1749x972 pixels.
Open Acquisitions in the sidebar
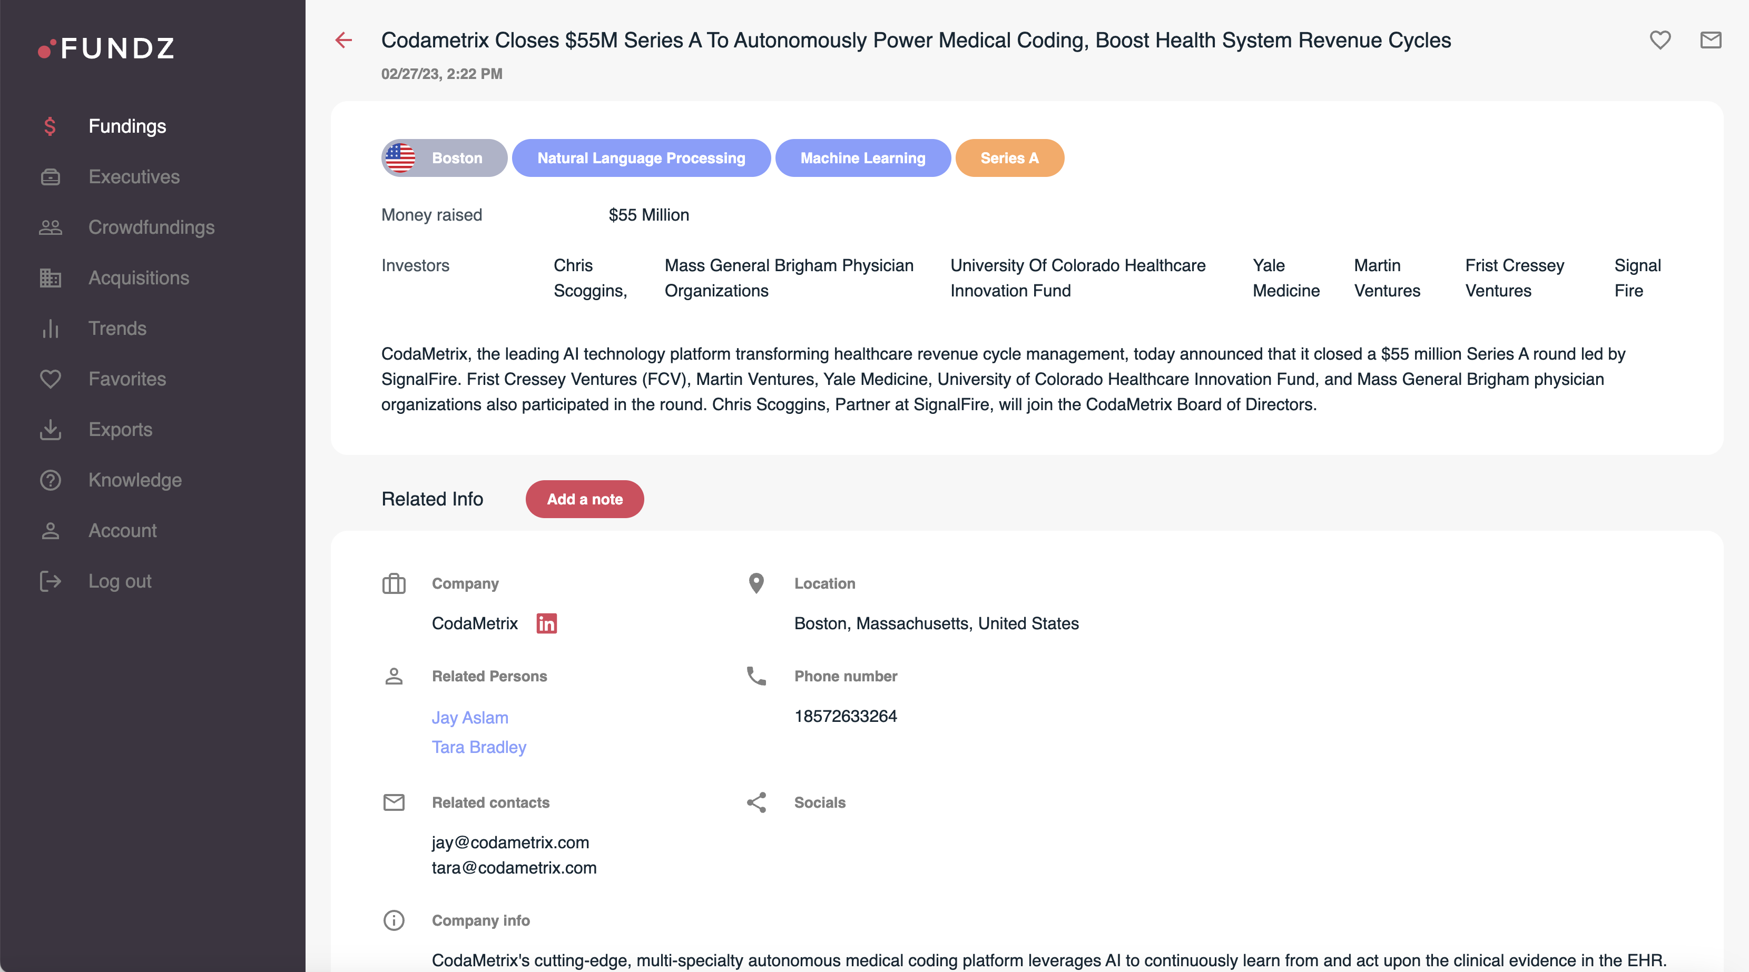139,277
